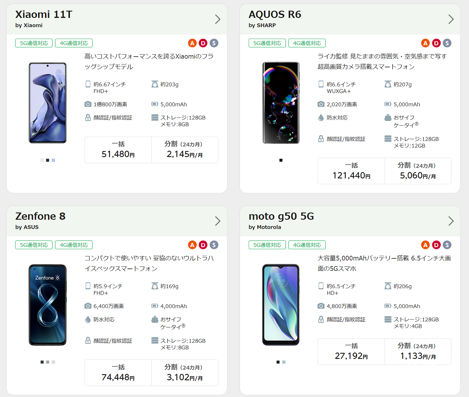Click the storage icon on moto g50 5G
469x397 pixels.
click(388, 319)
